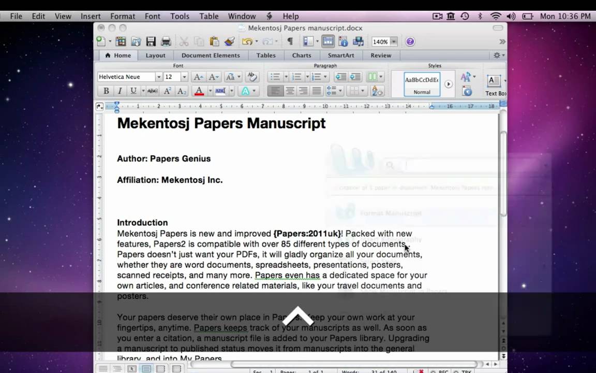
Task: Open the volume control icon
Action: (511, 17)
